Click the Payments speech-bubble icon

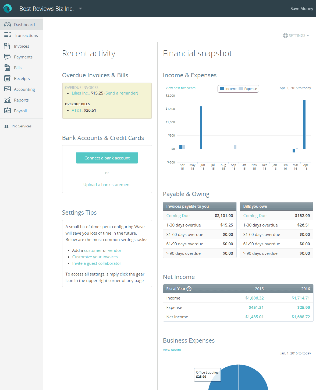tap(7, 57)
